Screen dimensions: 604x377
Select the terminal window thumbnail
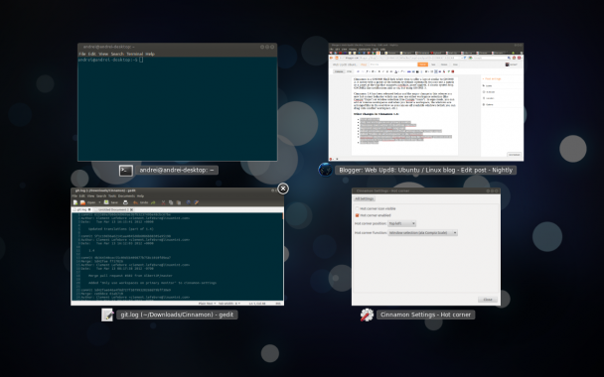tap(177, 102)
